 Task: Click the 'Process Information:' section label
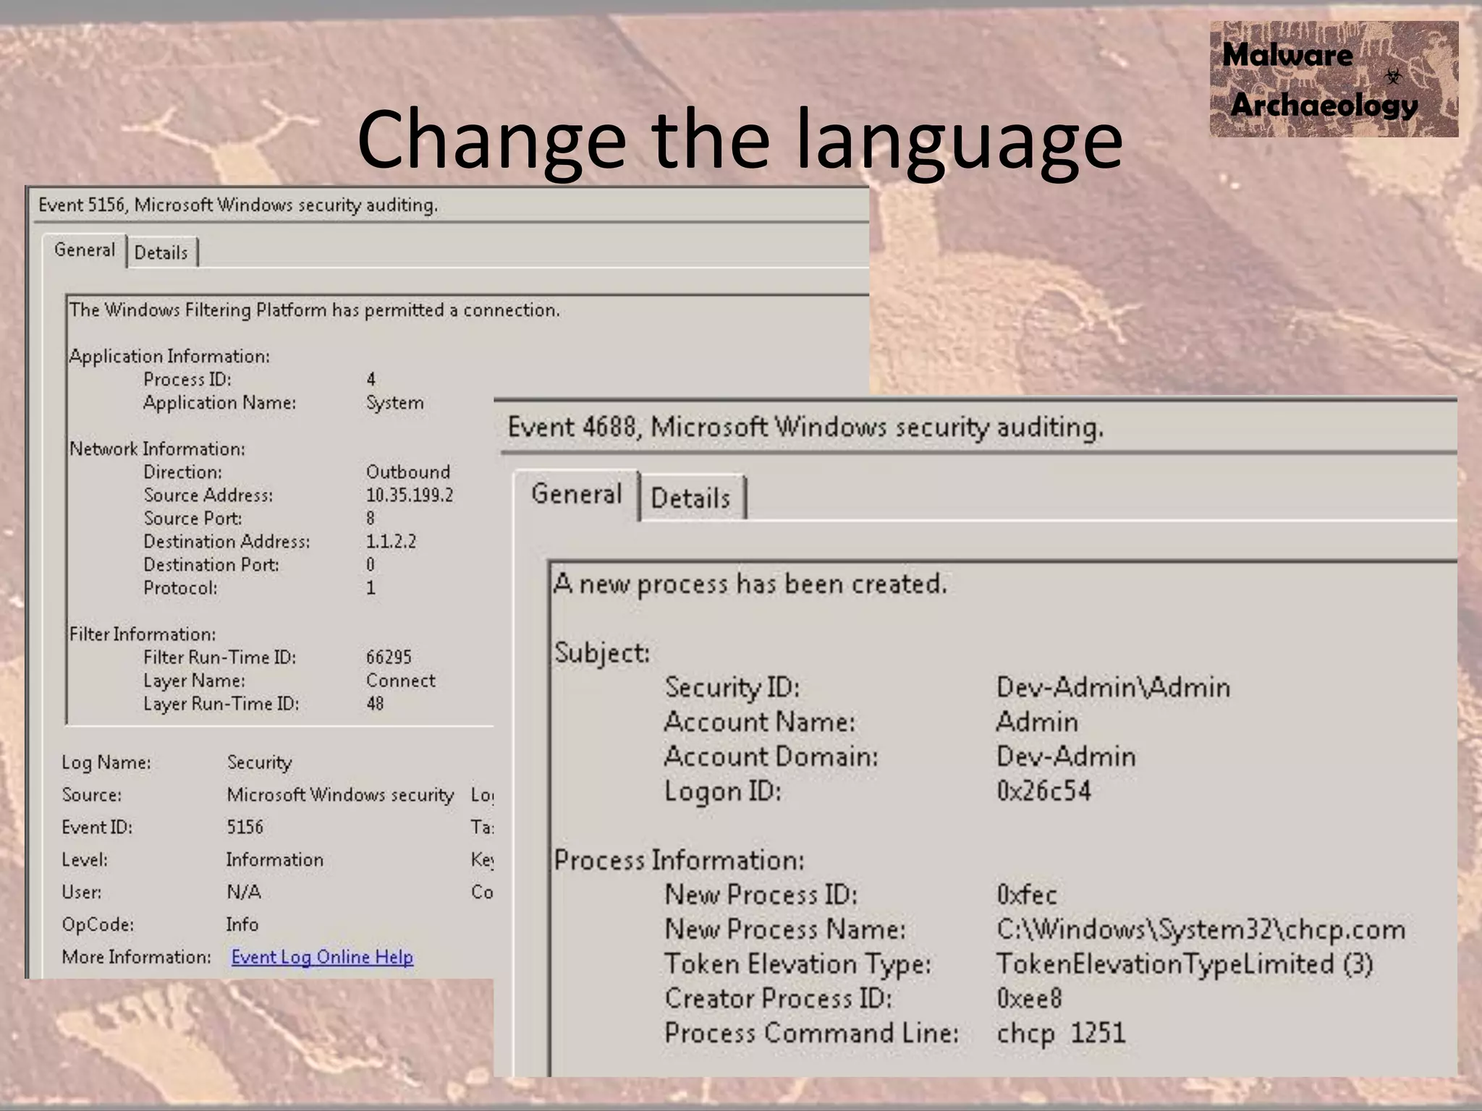click(679, 860)
